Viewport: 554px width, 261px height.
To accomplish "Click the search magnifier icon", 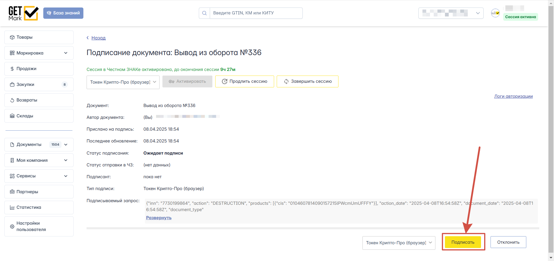I will [x=204, y=13].
